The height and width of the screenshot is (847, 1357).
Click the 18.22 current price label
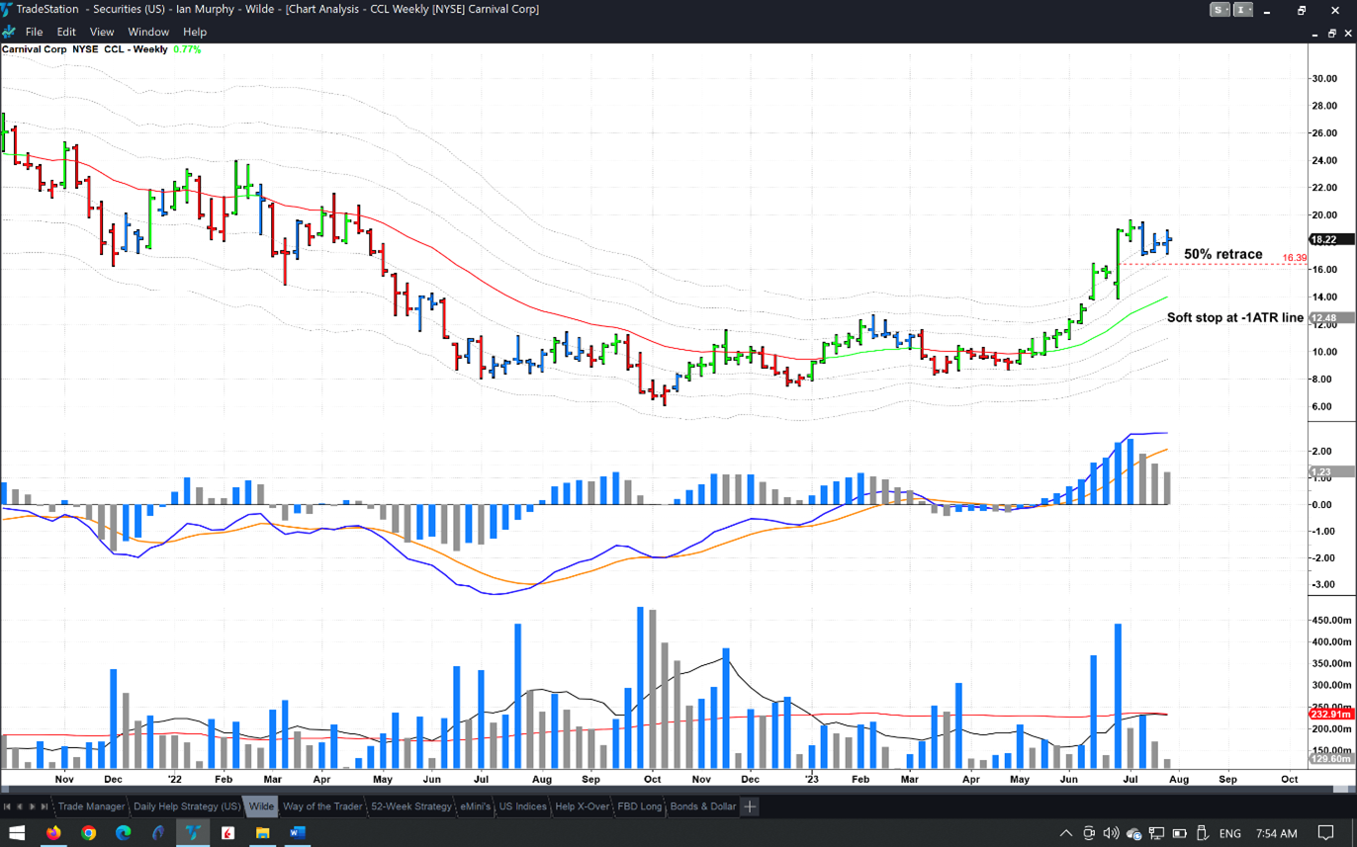click(1323, 239)
